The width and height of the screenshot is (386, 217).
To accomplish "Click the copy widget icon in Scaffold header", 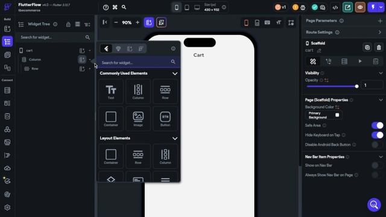I will click(x=367, y=47).
